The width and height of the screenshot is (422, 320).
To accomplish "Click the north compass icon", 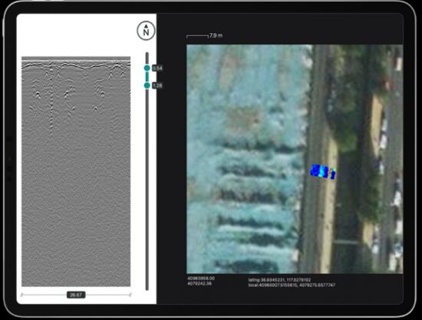I will click(x=146, y=31).
